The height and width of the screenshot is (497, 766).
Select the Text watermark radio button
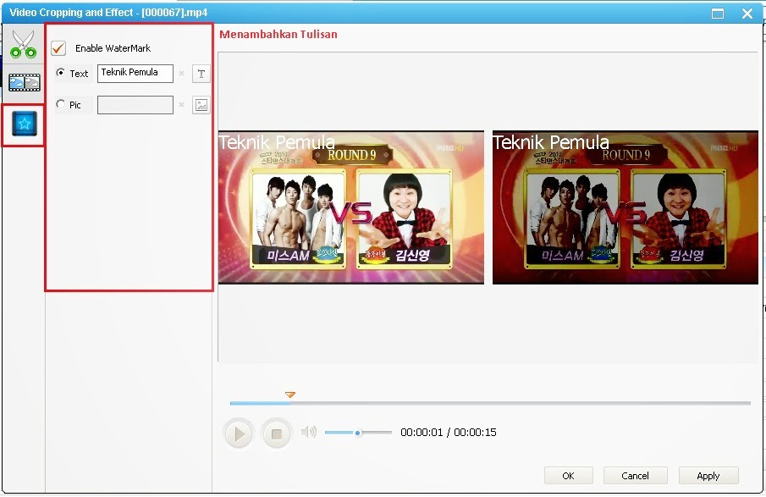pyautogui.click(x=59, y=74)
